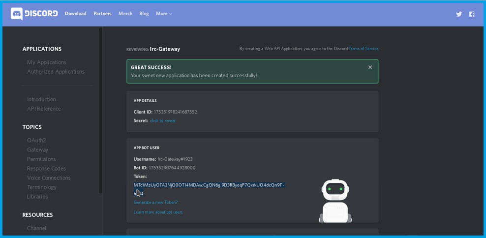Open the Merch store link
The height and width of the screenshot is (238, 486).
pyautogui.click(x=125, y=14)
